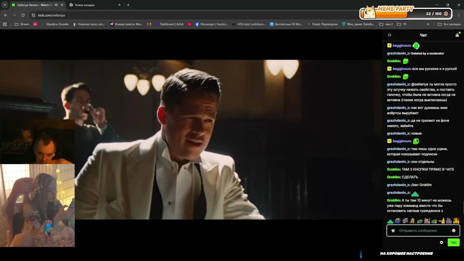Pick the white cat face emote
This screenshot has height=261, width=464.
[x=427, y=221]
